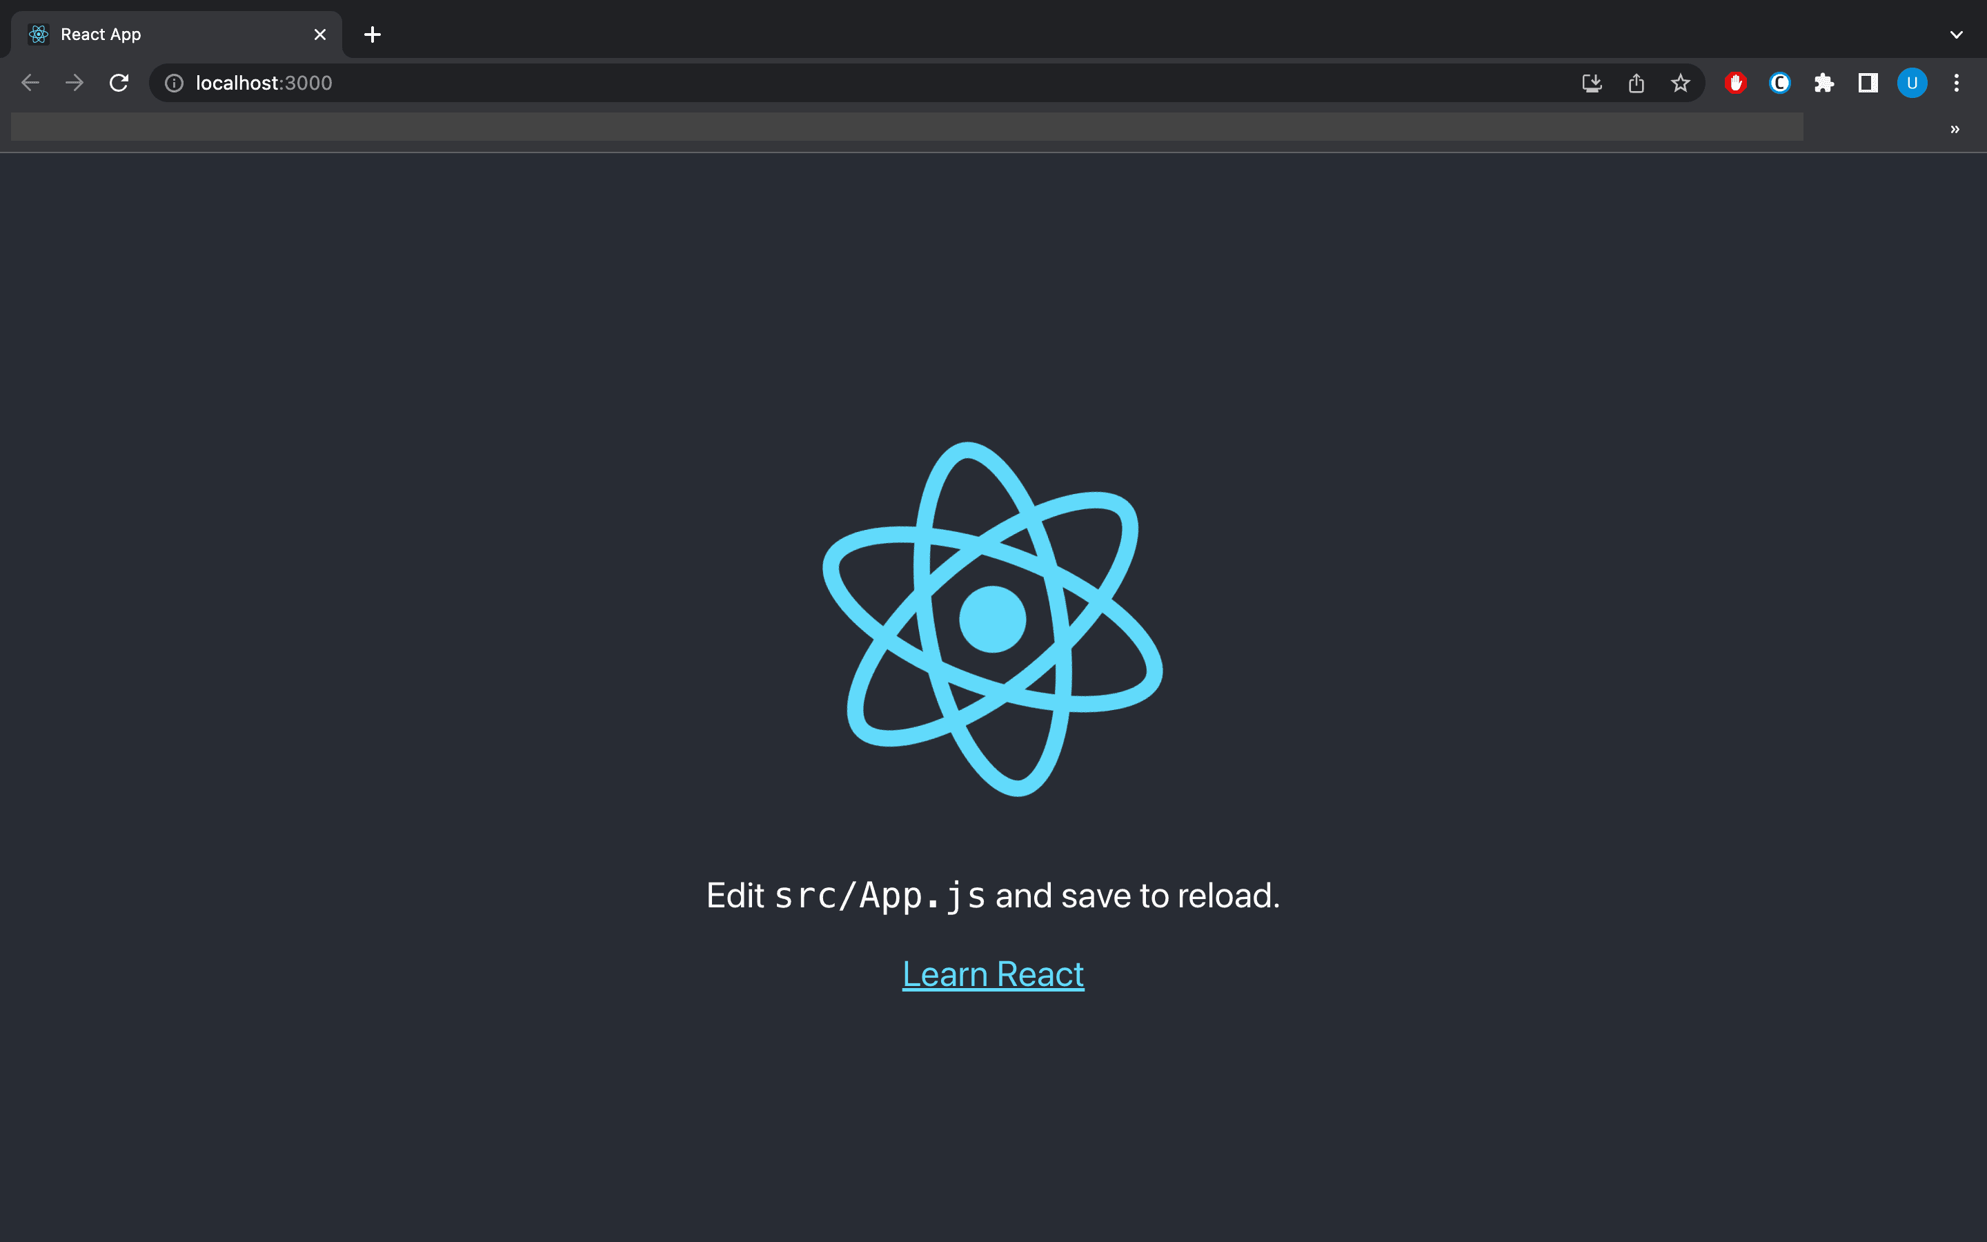Click the browser extensions puzzle icon
This screenshot has width=1987, height=1242.
(1826, 81)
